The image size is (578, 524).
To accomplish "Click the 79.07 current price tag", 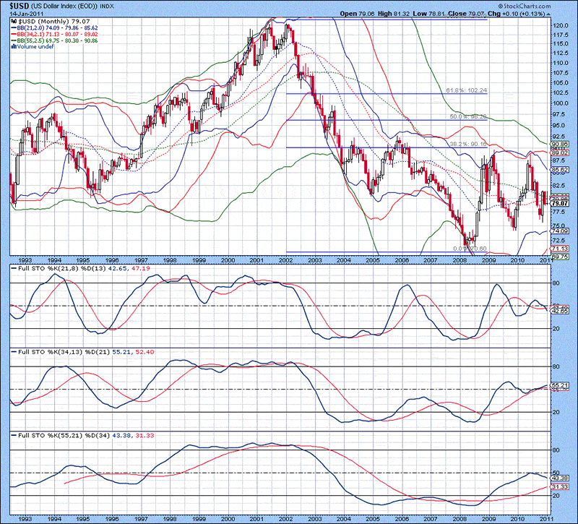I will tap(559, 204).
